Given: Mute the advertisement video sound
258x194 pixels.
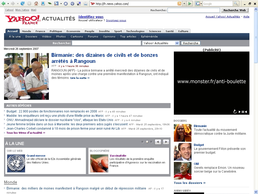Looking at the screenshot, I should click(246, 112).
